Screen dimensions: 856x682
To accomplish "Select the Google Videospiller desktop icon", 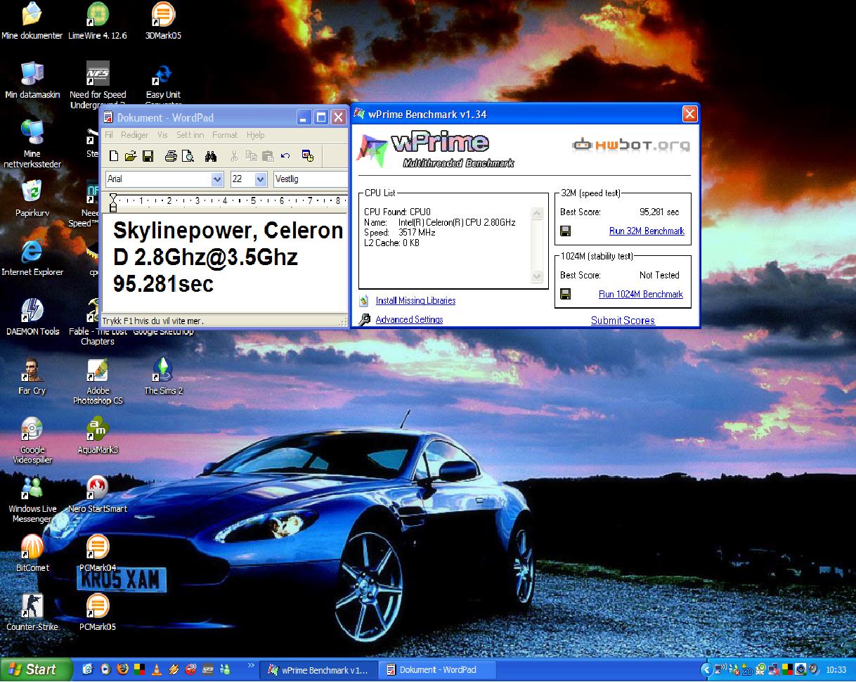I will [x=32, y=440].
